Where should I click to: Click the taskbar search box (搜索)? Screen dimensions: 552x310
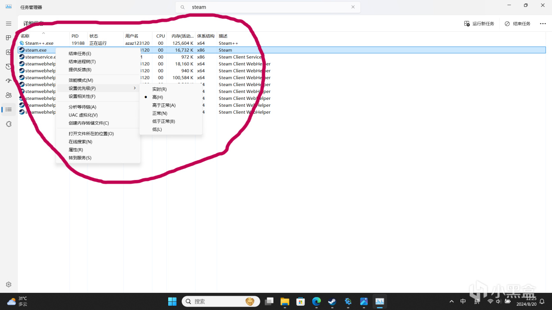coord(221,301)
